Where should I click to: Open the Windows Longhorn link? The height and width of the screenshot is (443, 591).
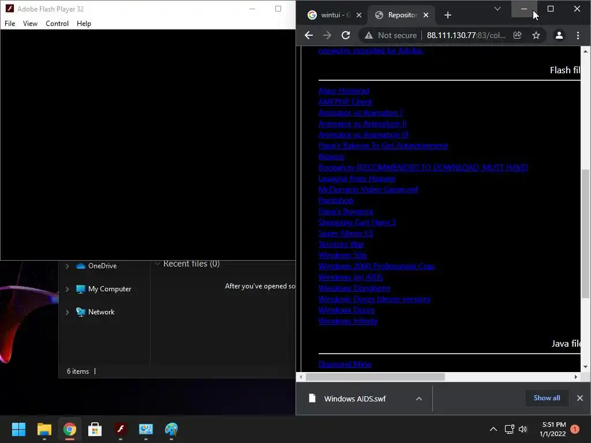[x=354, y=288]
